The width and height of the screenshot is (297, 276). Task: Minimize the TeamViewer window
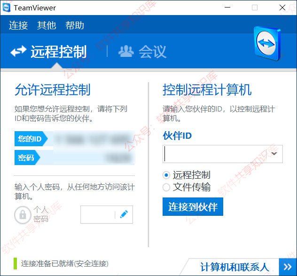tap(227, 8)
